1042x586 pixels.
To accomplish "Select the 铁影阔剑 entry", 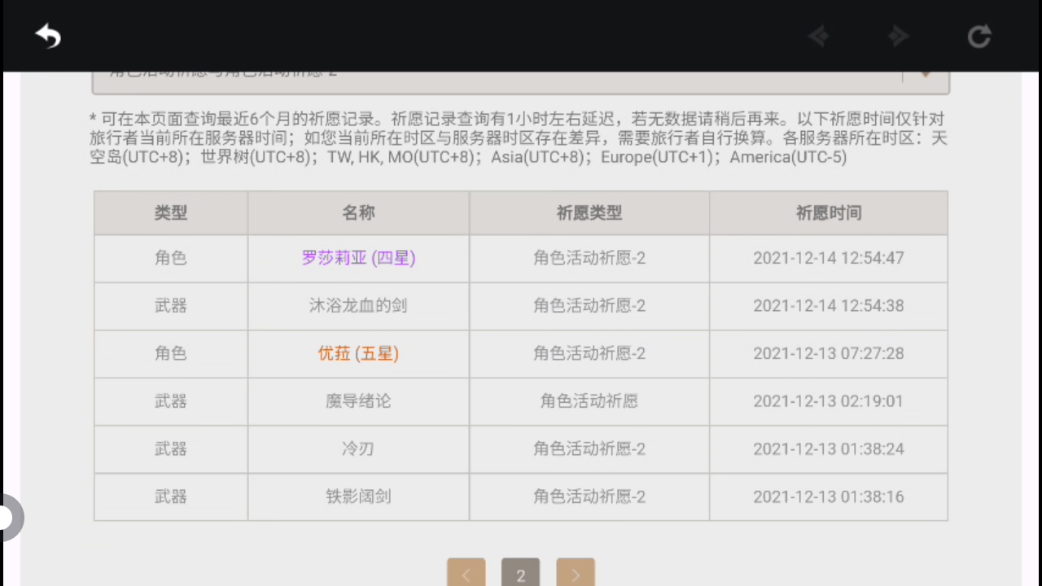I will point(358,496).
